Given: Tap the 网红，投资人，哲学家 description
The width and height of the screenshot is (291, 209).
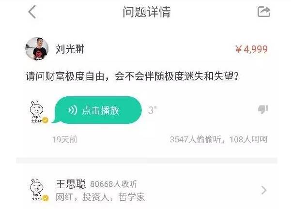Looking at the screenshot, I should pyautogui.click(x=100, y=197).
